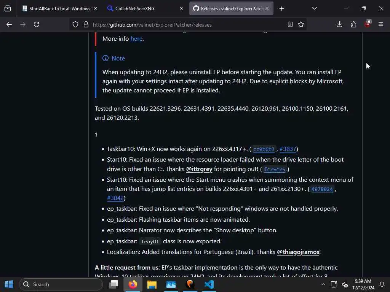Open Firefox from the taskbar
The height and width of the screenshot is (292, 390).
point(133,284)
